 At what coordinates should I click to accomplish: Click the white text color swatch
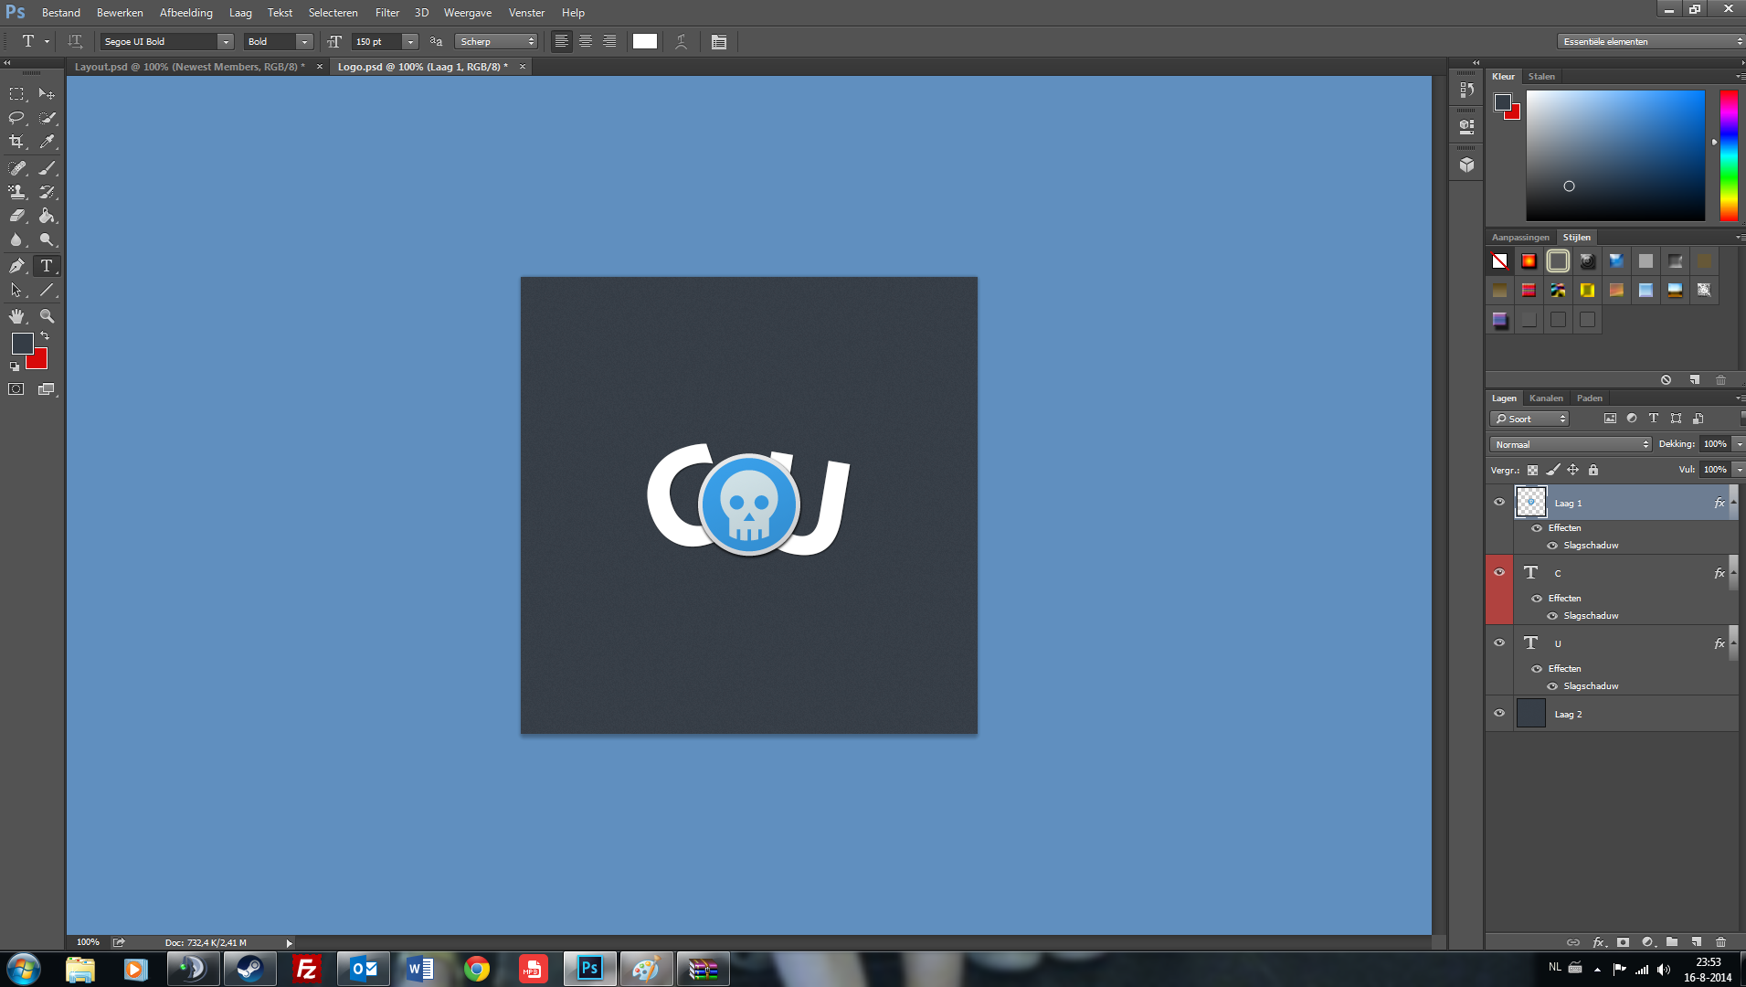(645, 41)
